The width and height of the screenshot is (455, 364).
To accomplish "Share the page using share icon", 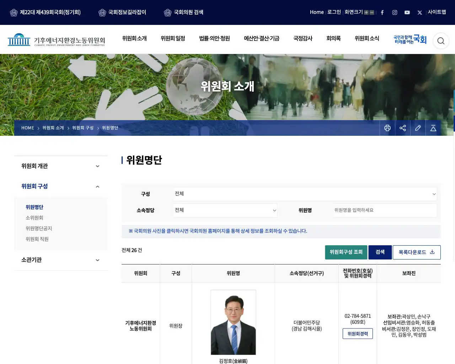I will [403, 128].
